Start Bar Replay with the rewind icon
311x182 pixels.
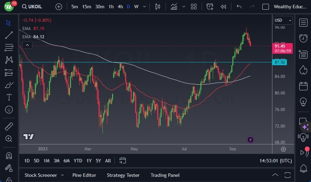(223, 7)
